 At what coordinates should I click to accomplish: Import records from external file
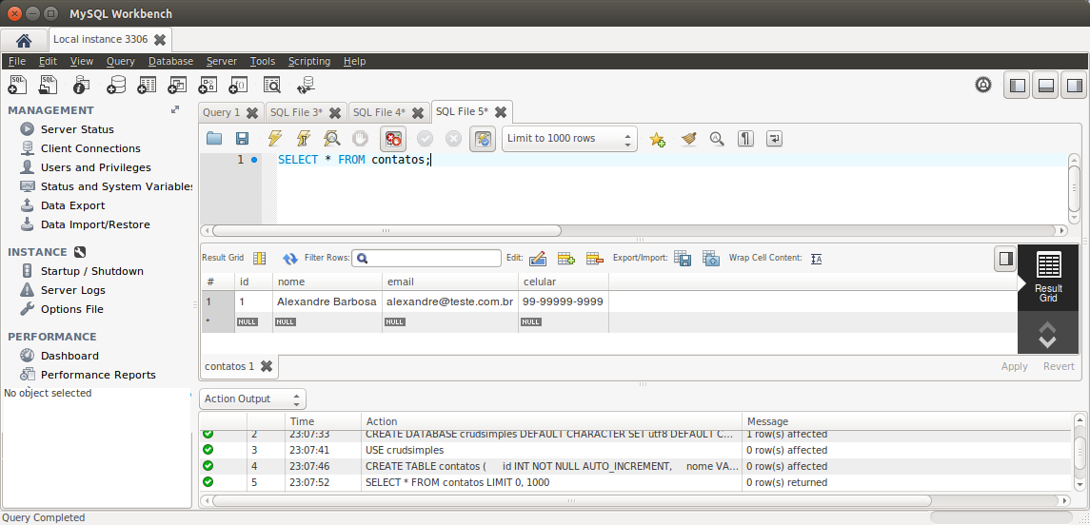click(710, 259)
